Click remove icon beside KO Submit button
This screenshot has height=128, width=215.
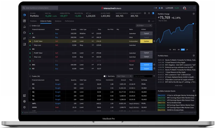[154, 68]
